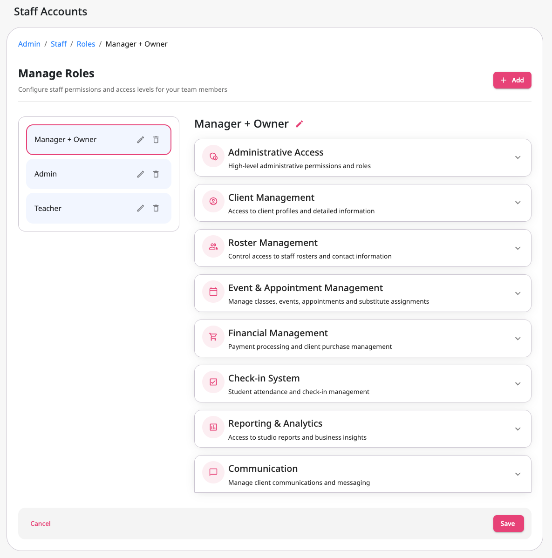Delete the Teacher role
The height and width of the screenshot is (558, 552).
point(156,208)
